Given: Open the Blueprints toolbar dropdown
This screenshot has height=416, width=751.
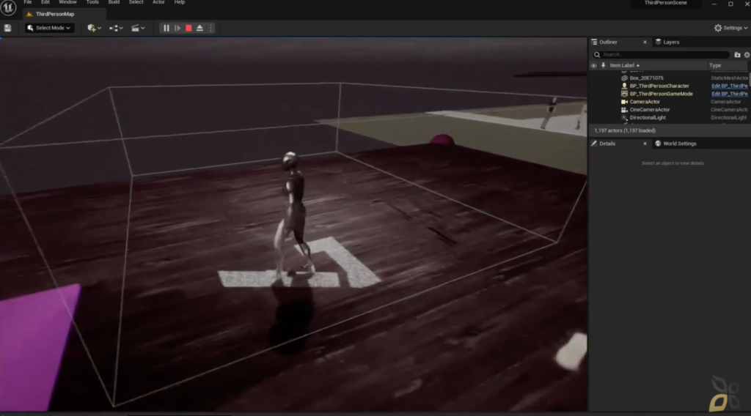Looking at the screenshot, I should click(116, 29).
